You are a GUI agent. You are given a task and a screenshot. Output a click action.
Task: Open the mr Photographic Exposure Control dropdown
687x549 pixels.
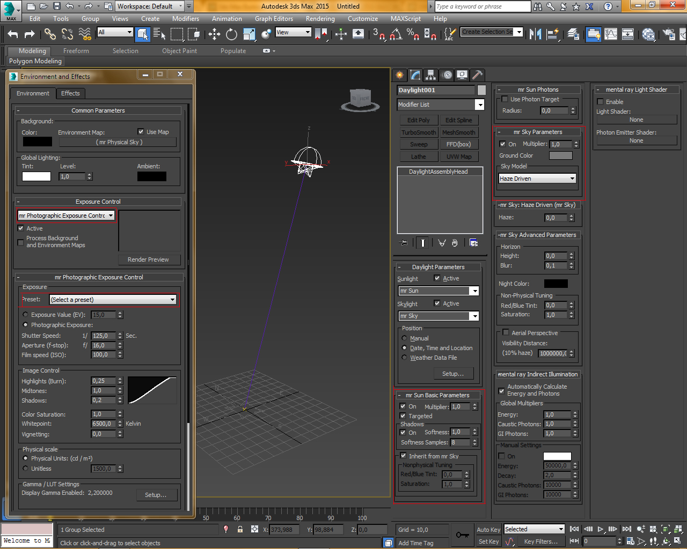tap(66, 216)
